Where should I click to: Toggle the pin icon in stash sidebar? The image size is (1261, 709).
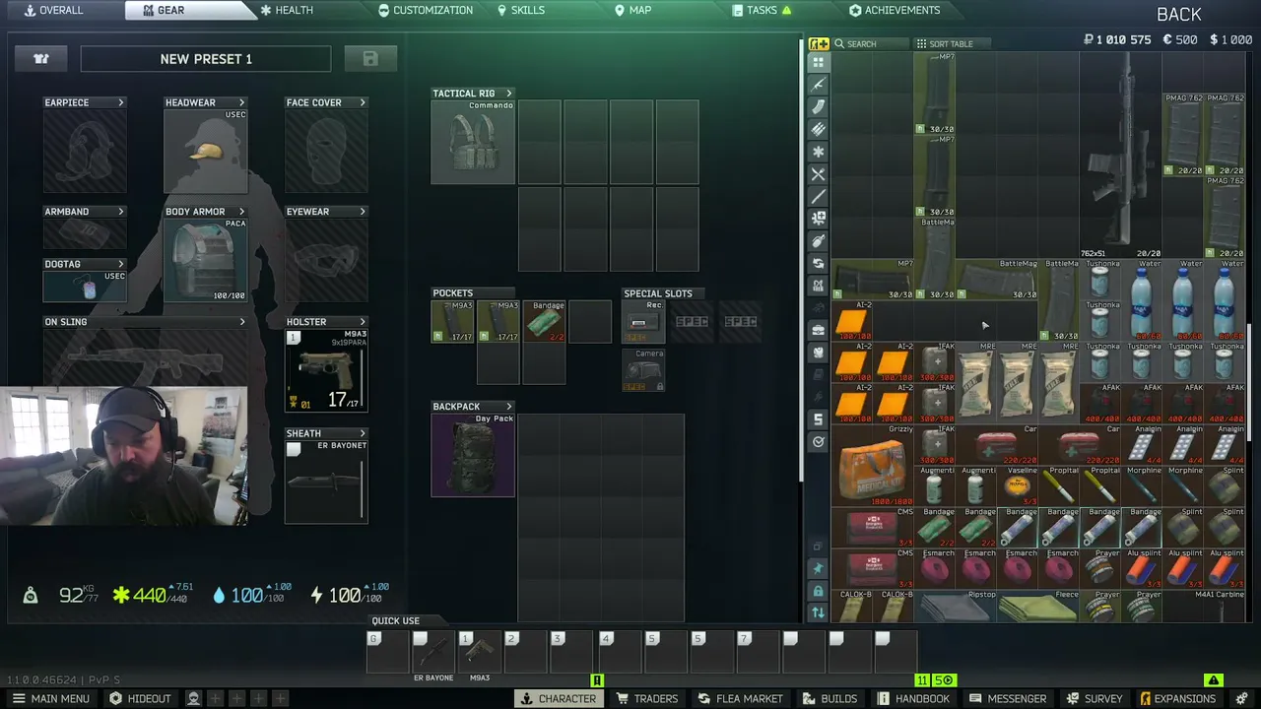pyautogui.click(x=818, y=569)
